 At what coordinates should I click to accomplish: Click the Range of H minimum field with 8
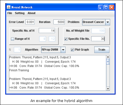click(x=43, y=39)
